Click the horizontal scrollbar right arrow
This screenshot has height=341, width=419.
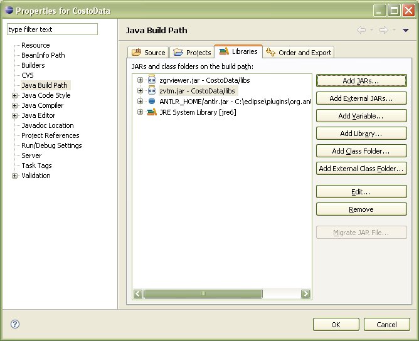(x=305, y=293)
